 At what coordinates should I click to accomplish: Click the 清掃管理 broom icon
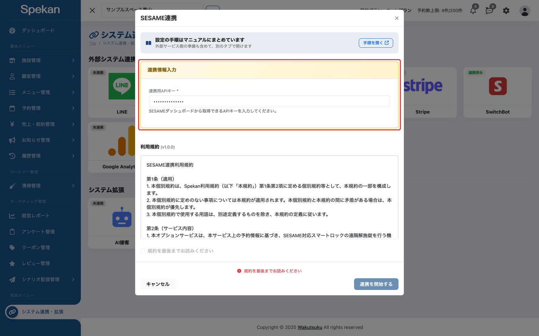12,186
